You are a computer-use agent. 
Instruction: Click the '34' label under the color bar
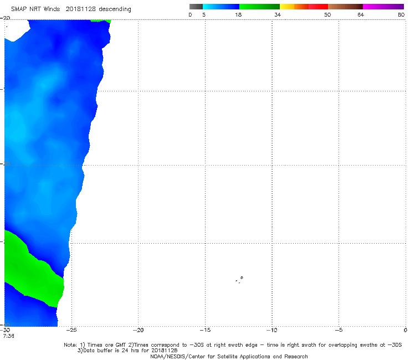click(278, 14)
